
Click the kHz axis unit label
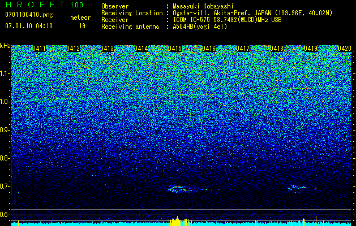[5, 46]
